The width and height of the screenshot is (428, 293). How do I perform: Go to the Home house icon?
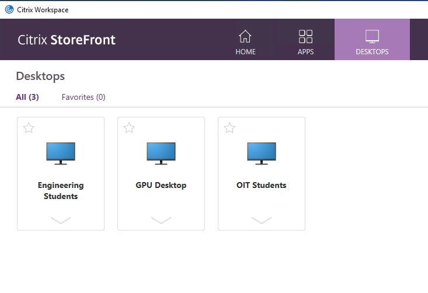(x=245, y=37)
